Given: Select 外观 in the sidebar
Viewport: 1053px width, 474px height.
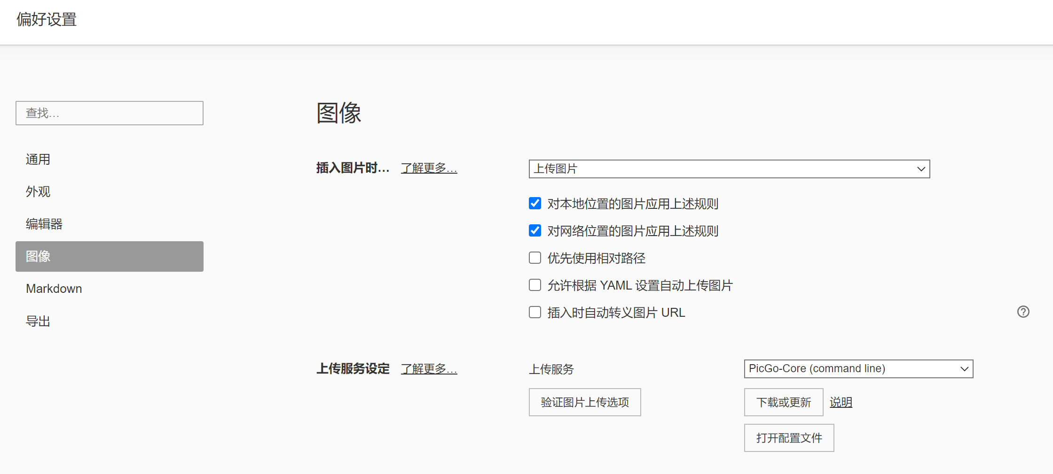Looking at the screenshot, I should pyautogui.click(x=110, y=191).
